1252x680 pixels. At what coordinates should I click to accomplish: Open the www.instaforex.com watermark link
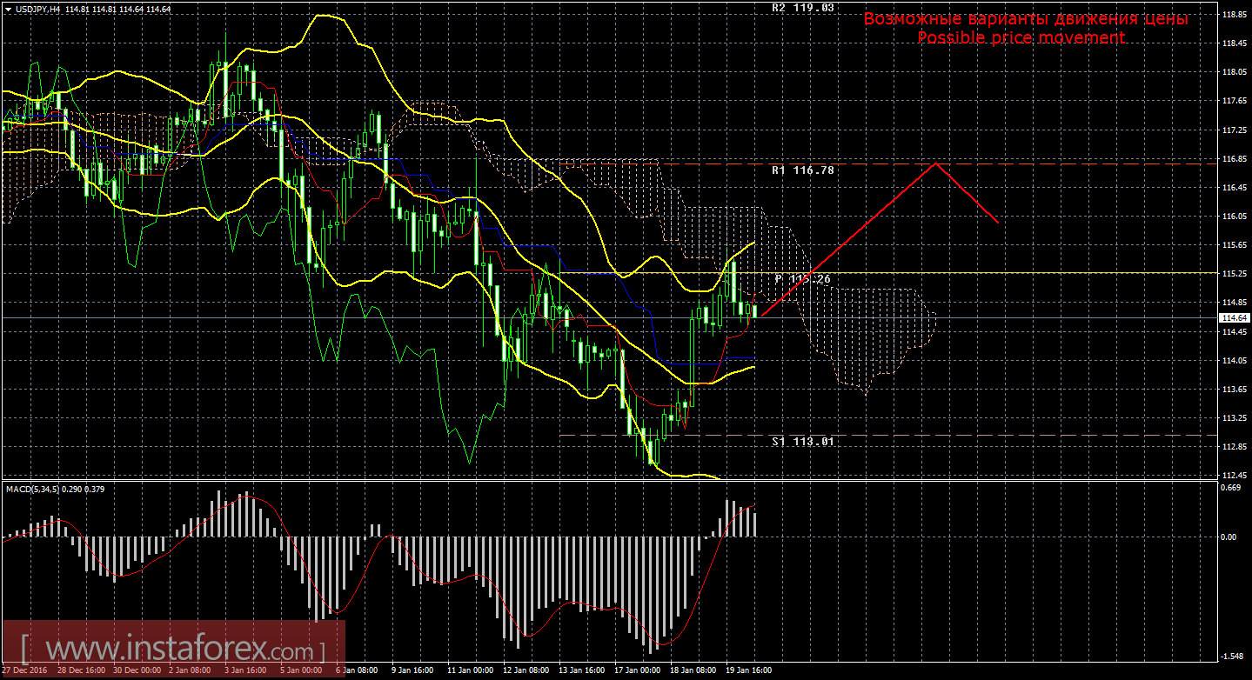(173, 650)
